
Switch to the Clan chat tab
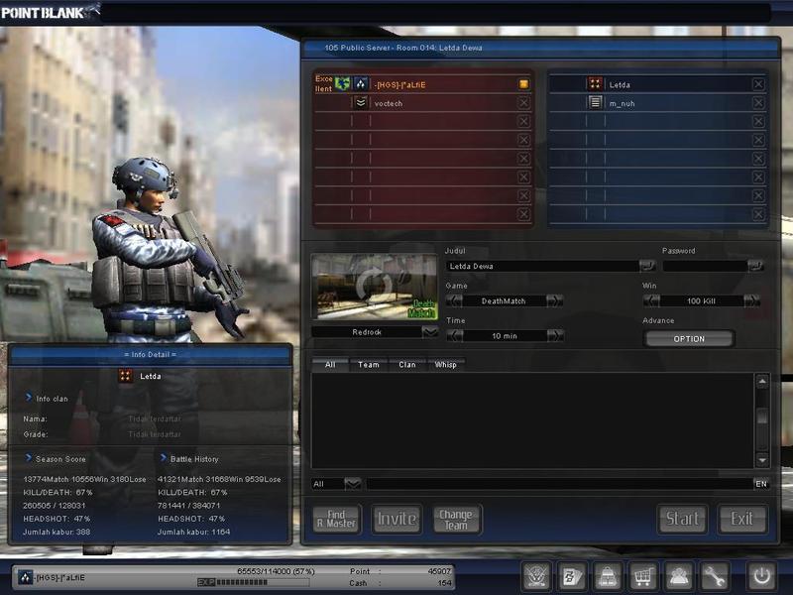(x=407, y=365)
